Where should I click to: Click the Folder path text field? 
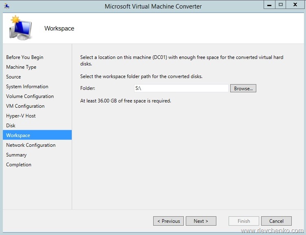click(181, 88)
